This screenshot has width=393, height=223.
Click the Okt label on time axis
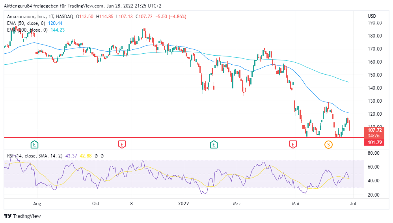point(96,204)
